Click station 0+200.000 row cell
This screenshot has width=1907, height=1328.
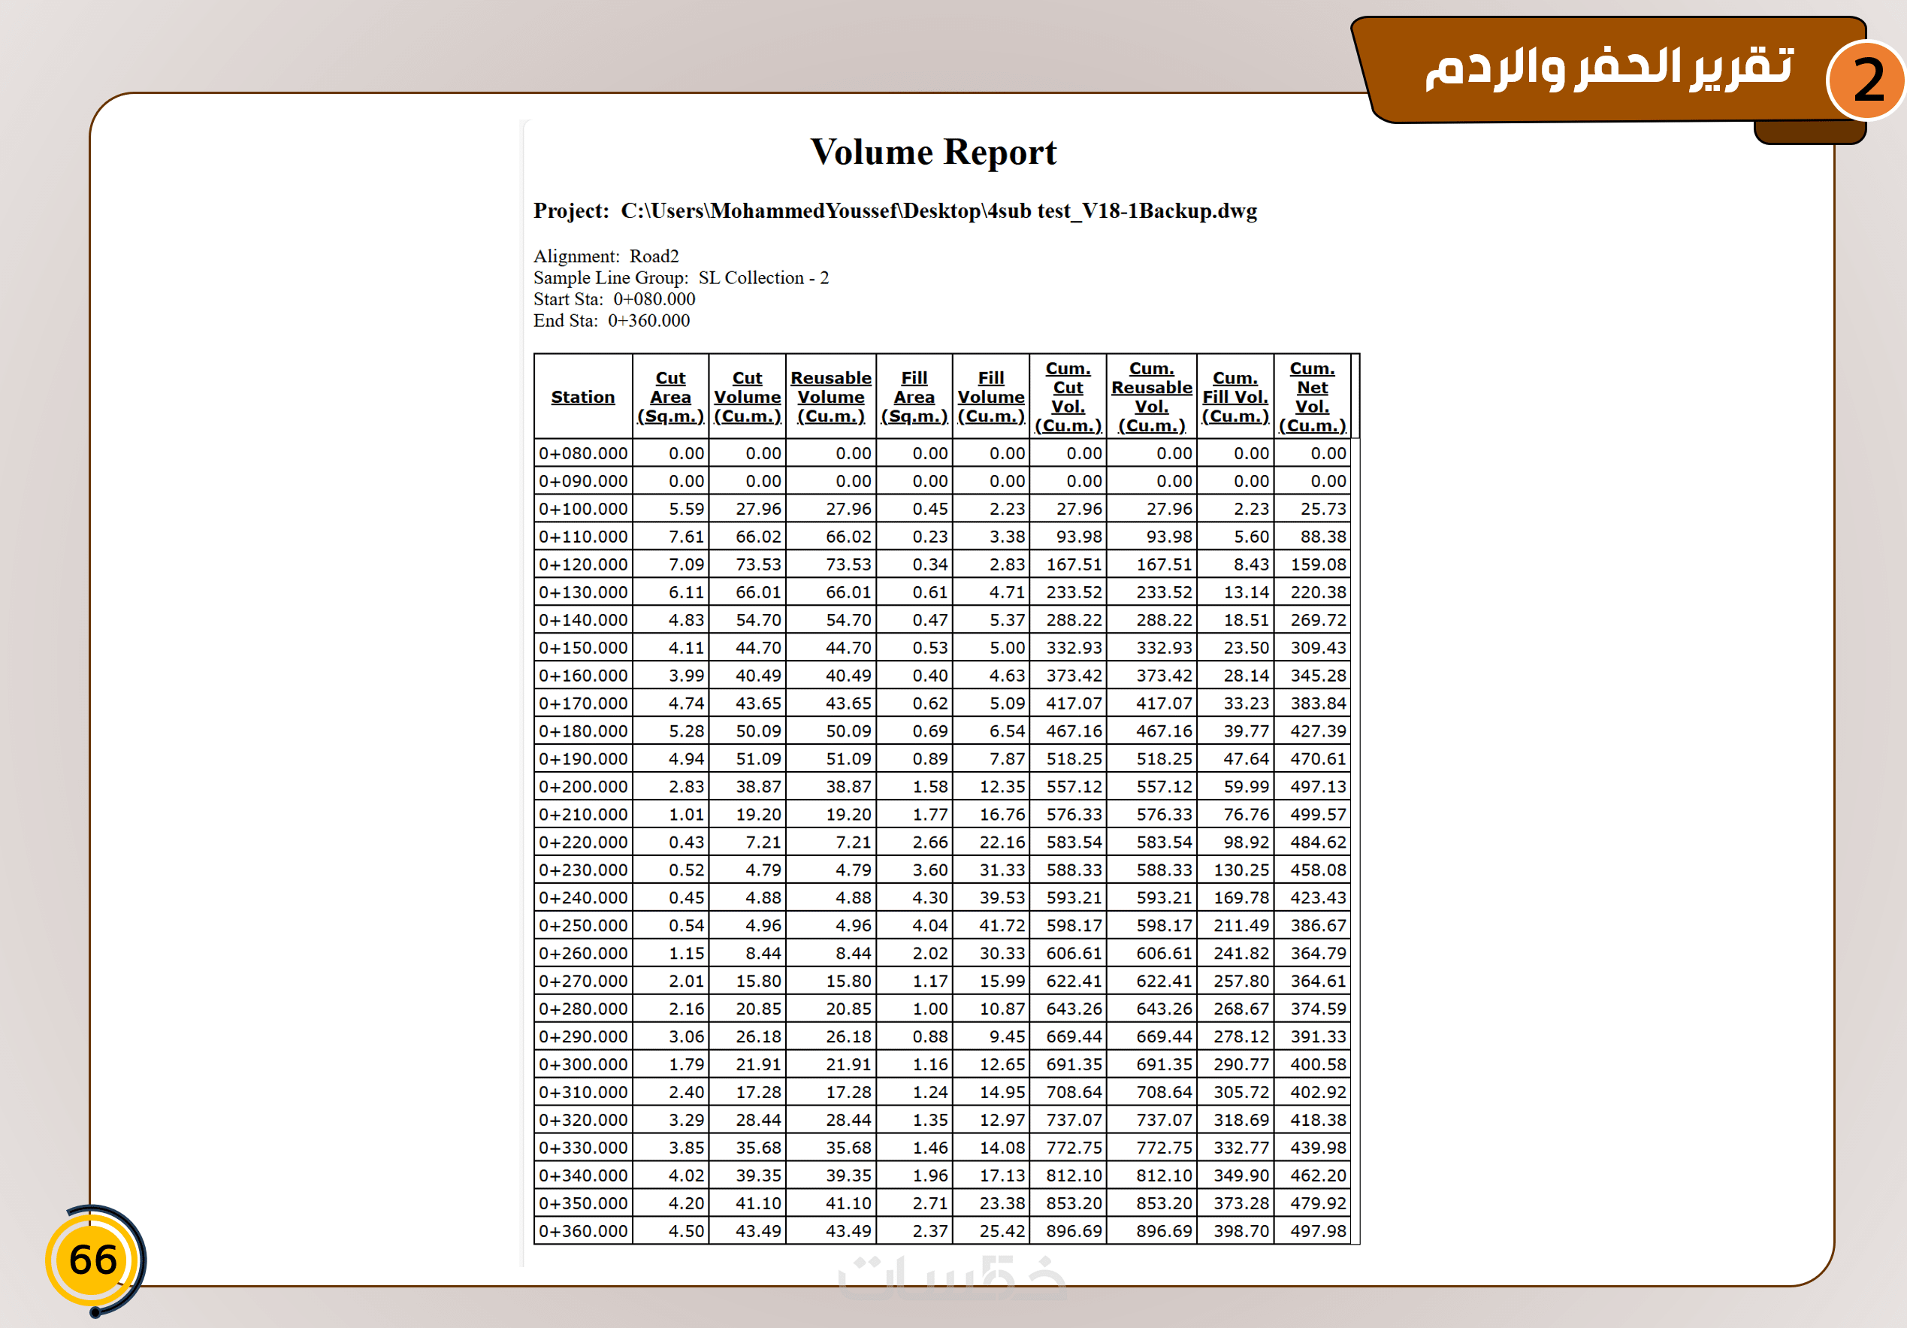click(x=583, y=786)
